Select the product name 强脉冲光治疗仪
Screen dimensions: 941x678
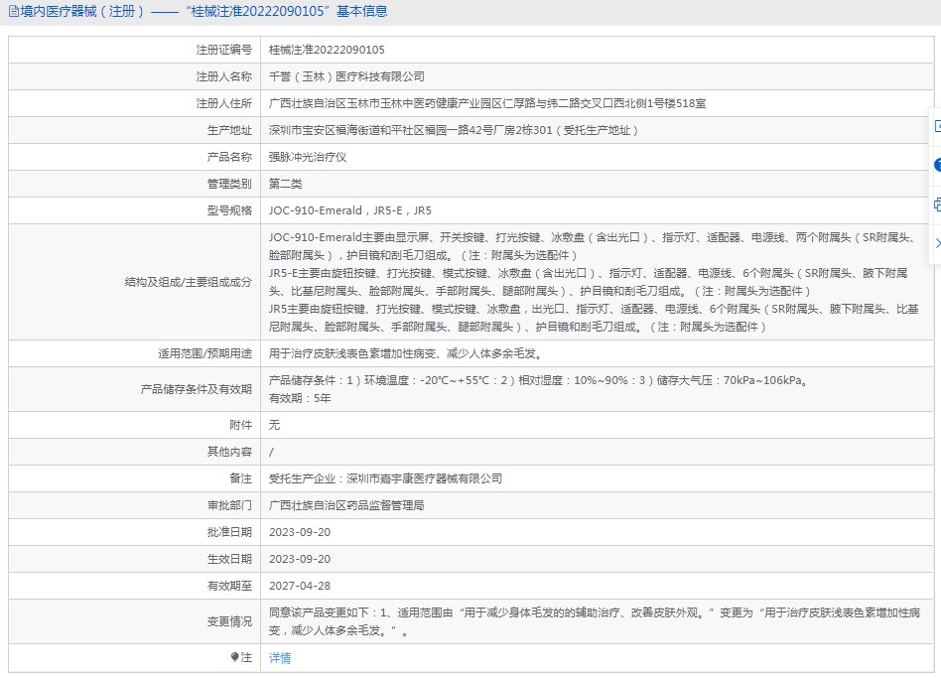coord(308,157)
